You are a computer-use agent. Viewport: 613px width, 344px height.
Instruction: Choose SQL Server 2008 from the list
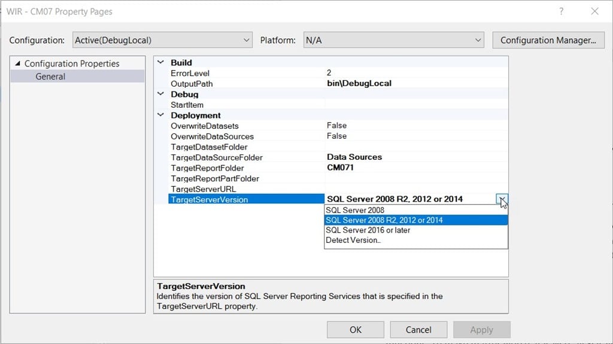point(416,211)
